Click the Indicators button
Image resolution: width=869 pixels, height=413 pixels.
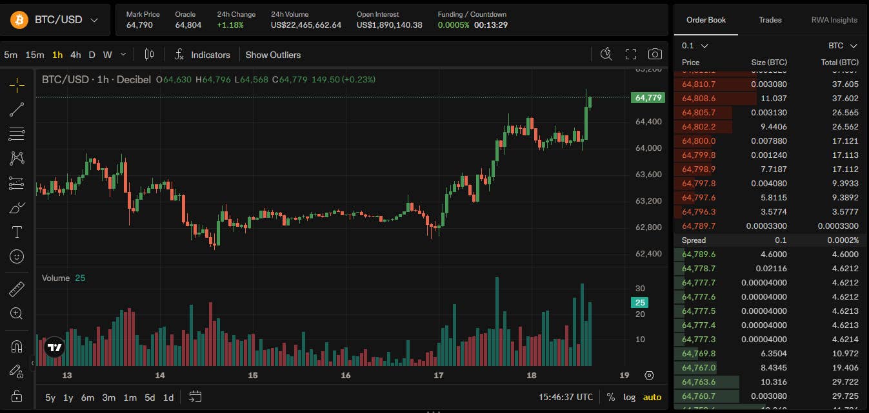pyautogui.click(x=203, y=55)
